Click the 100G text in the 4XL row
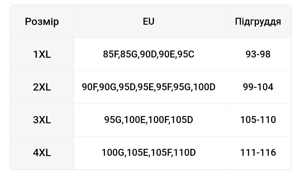Viewport: 301px width, 173px height. click(113, 153)
